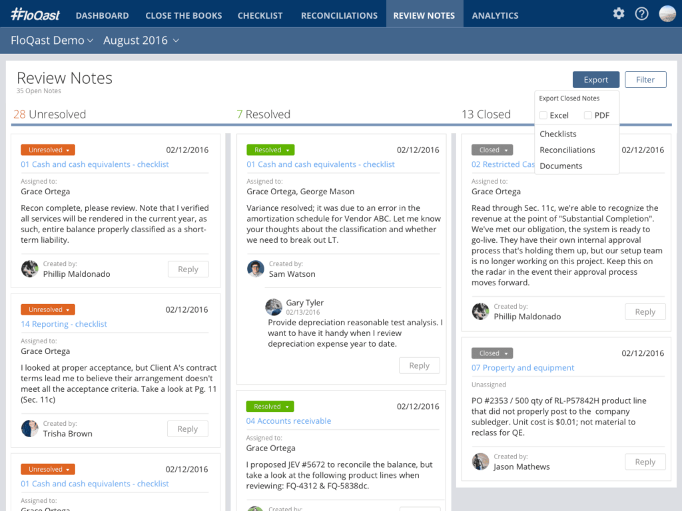The width and height of the screenshot is (682, 511).
Task: Open Resolved status dropdown on 04 Accounts receivable note
Action: pos(270,407)
